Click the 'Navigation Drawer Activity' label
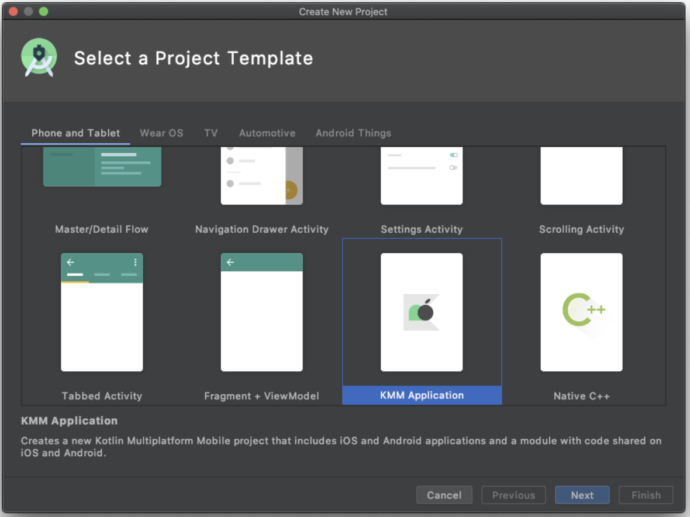Image resolution: width=690 pixels, height=517 pixels. [262, 229]
